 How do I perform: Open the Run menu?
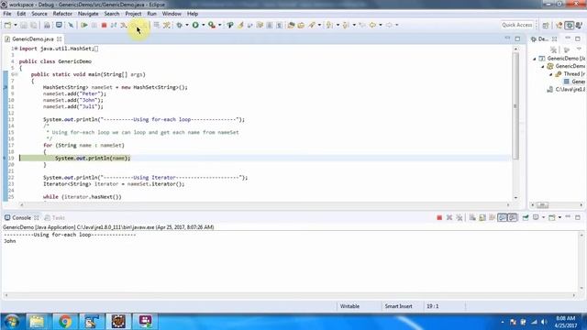click(151, 14)
